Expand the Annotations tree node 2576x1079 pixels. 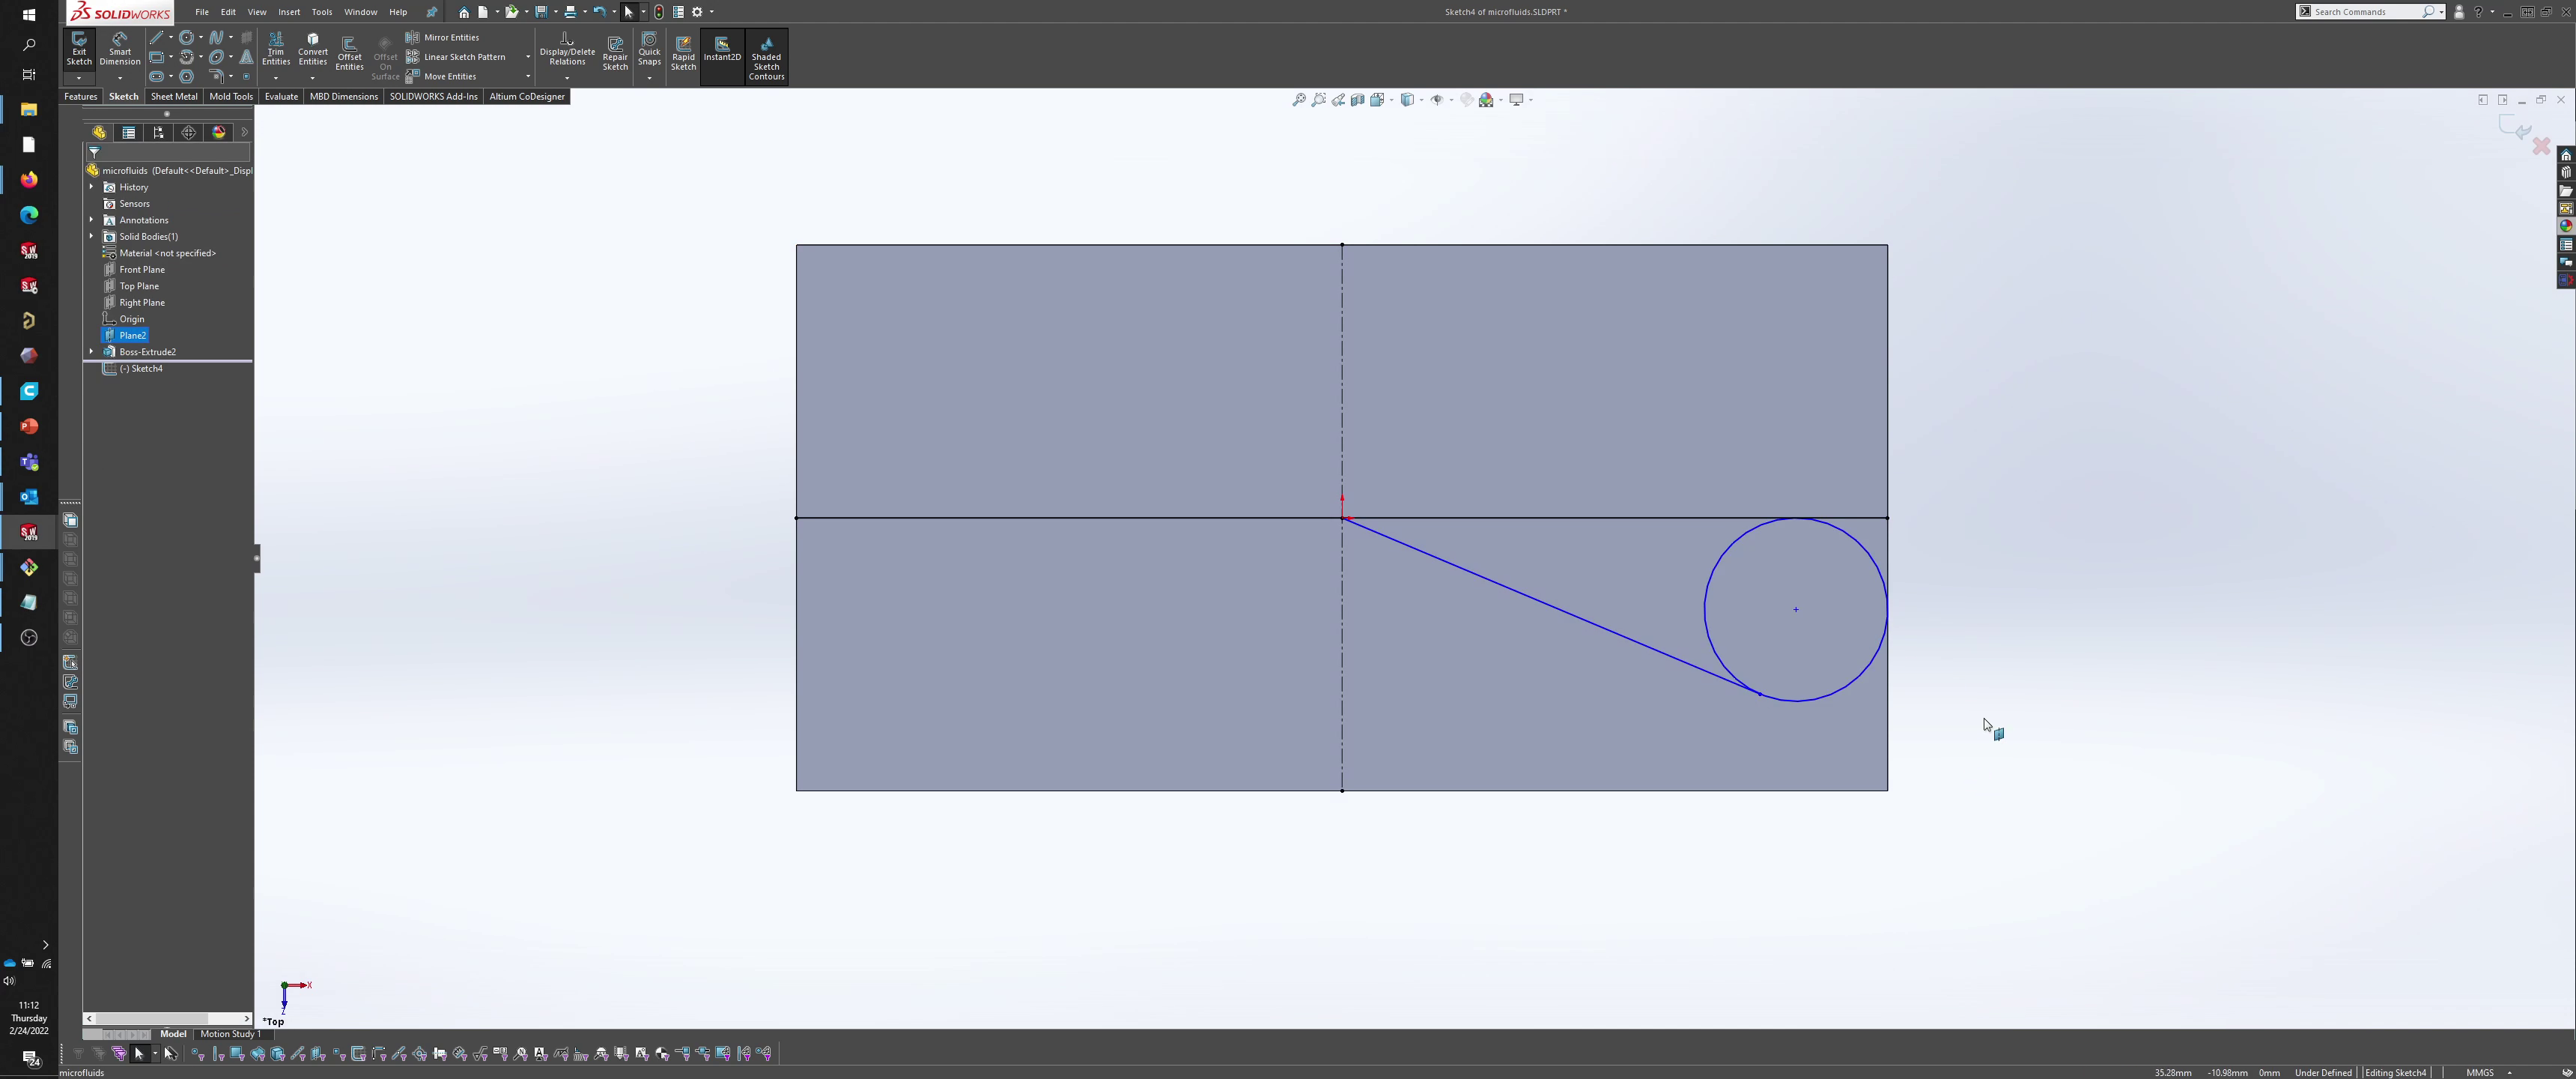tap(91, 220)
